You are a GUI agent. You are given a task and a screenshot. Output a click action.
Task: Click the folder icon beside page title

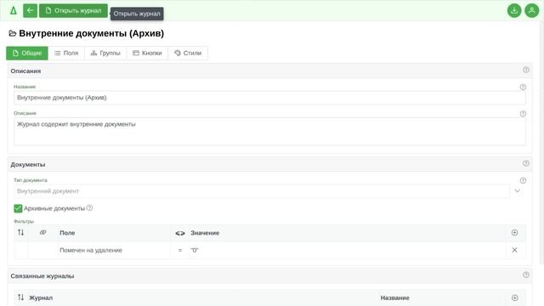[13, 34]
